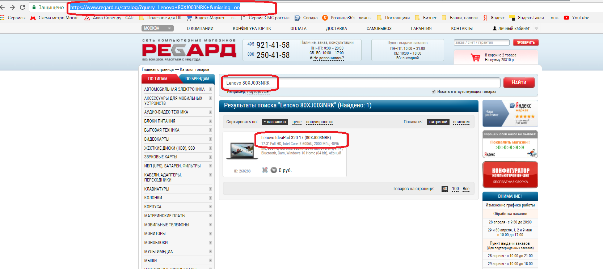The image size is (603, 269).
Task: Expand ИБП (UPS), БАТАРЕИ, ФИЛЬТРЫ category
Action: pyautogui.click(x=210, y=166)
